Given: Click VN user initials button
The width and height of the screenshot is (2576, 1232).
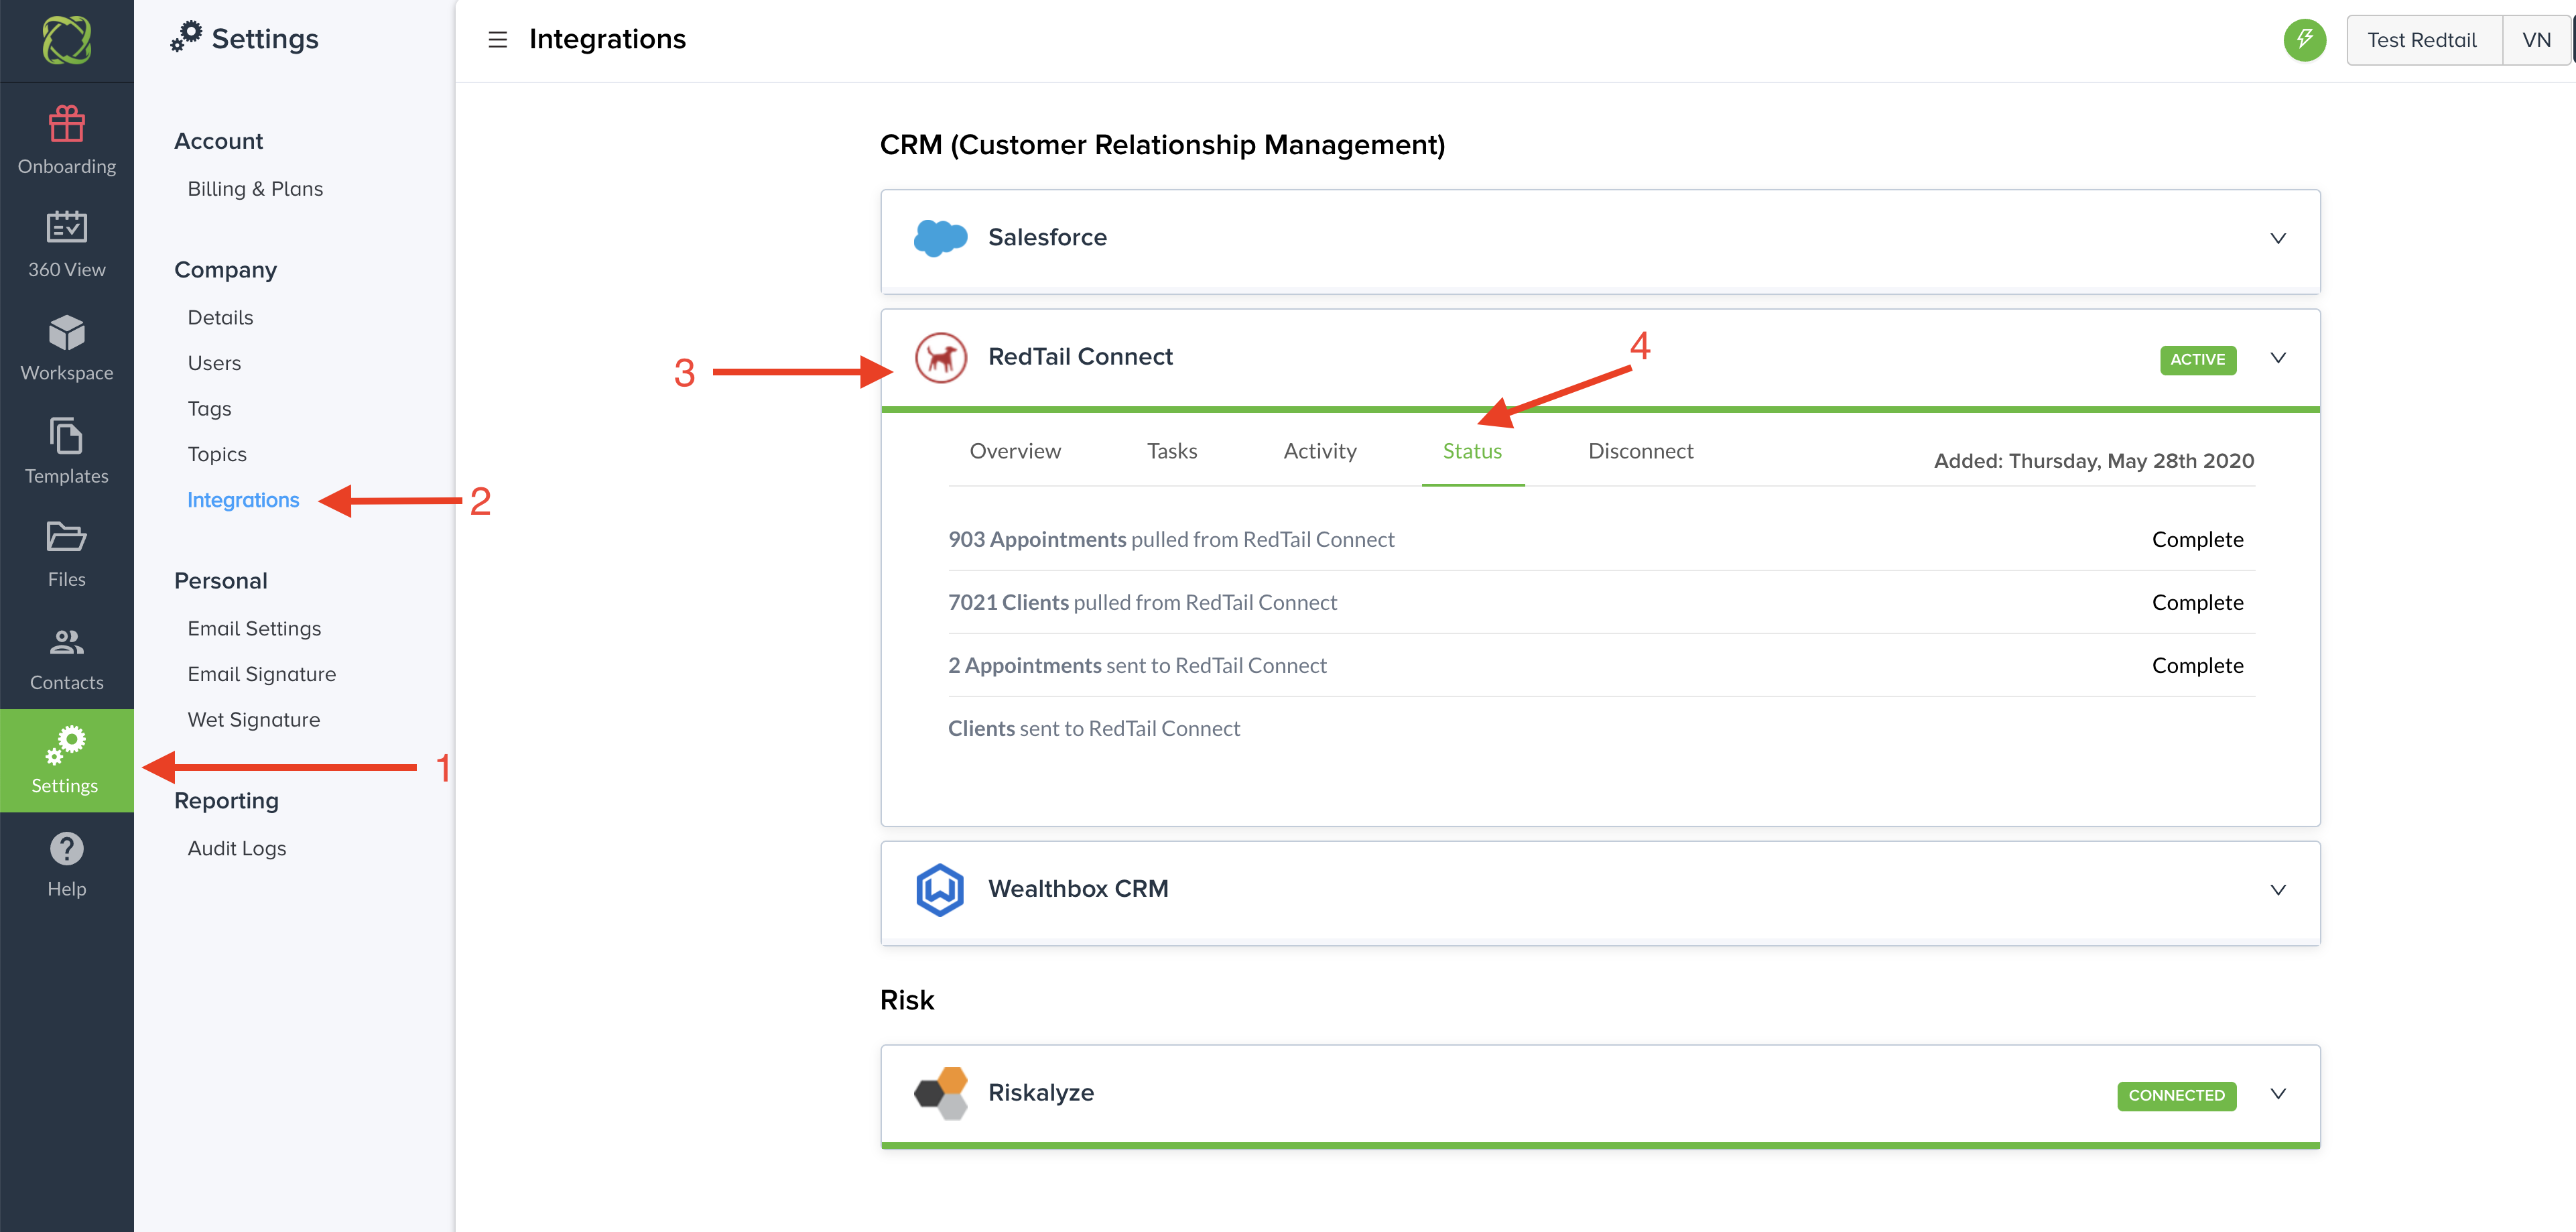Looking at the screenshot, I should coord(2537,40).
